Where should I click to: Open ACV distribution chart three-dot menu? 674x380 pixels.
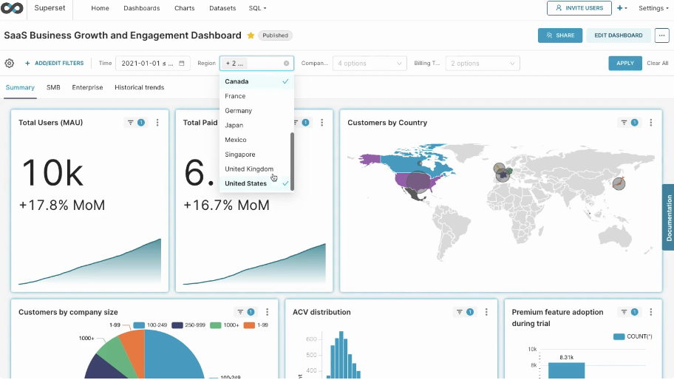coord(486,313)
